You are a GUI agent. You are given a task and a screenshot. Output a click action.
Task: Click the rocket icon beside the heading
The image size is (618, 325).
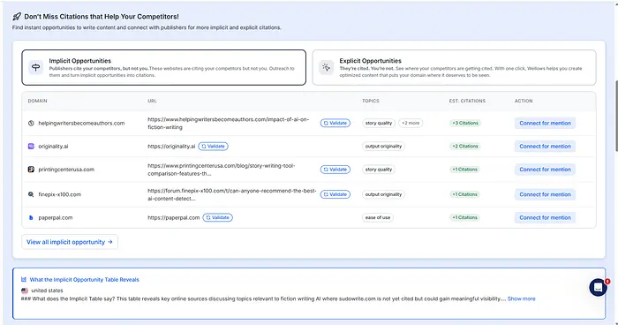[17, 17]
